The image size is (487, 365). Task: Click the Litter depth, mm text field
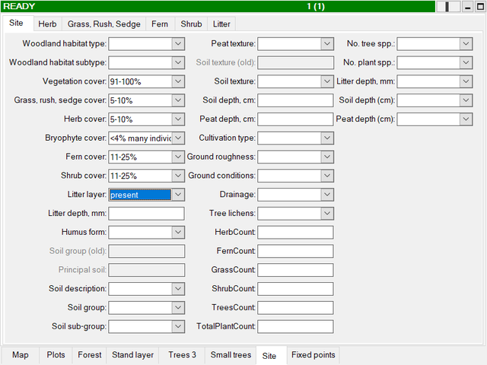(146, 214)
